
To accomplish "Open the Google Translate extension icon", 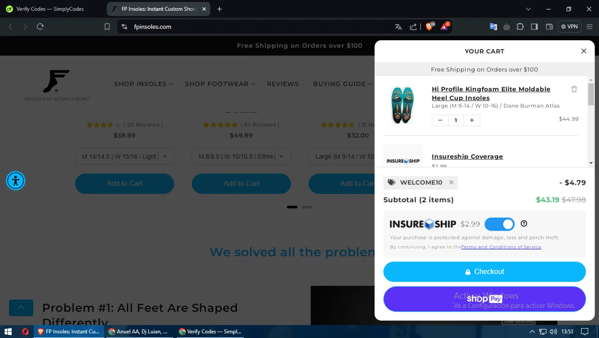I will tap(493, 27).
